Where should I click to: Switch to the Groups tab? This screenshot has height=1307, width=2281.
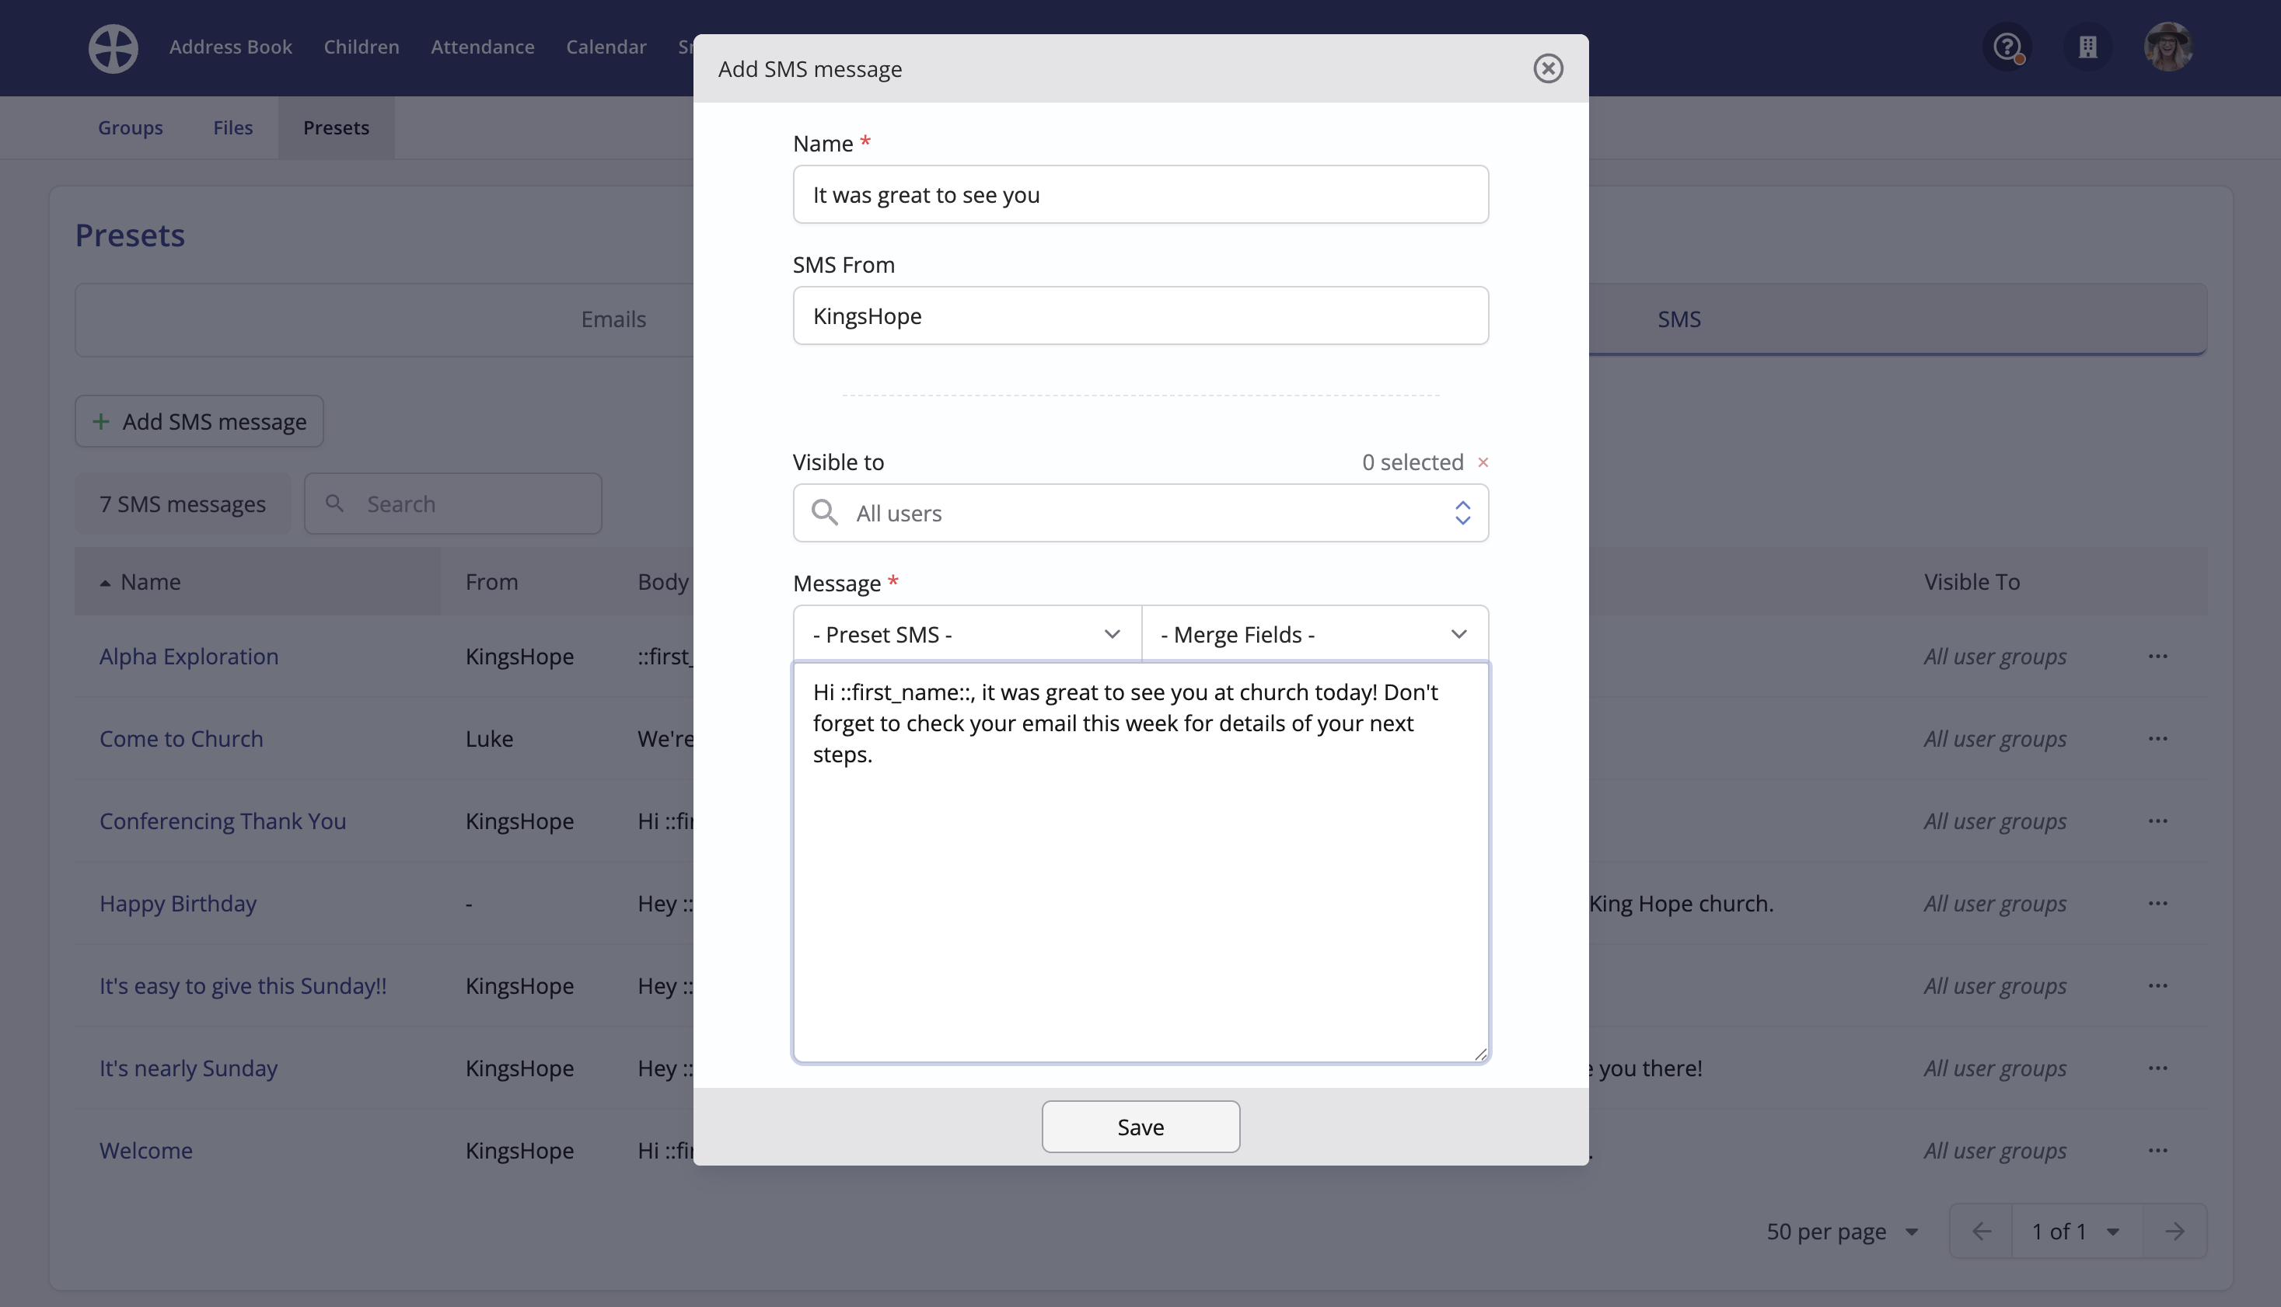tap(130, 127)
